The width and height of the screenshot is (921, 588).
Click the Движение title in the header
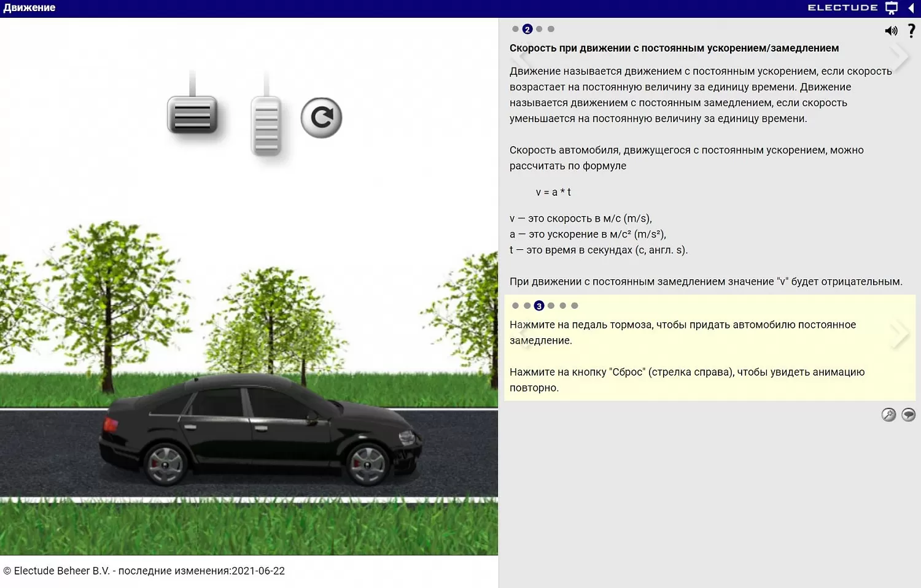coord(30,8)
